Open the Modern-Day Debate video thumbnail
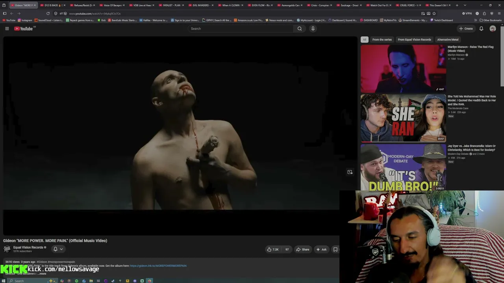The width and height of the screenshot is (504, 283). pos(403,167)
